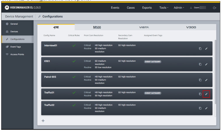The image size is (222, 131).
Task: Copy the Traffic02 configuration
Action: click(200, 108)
